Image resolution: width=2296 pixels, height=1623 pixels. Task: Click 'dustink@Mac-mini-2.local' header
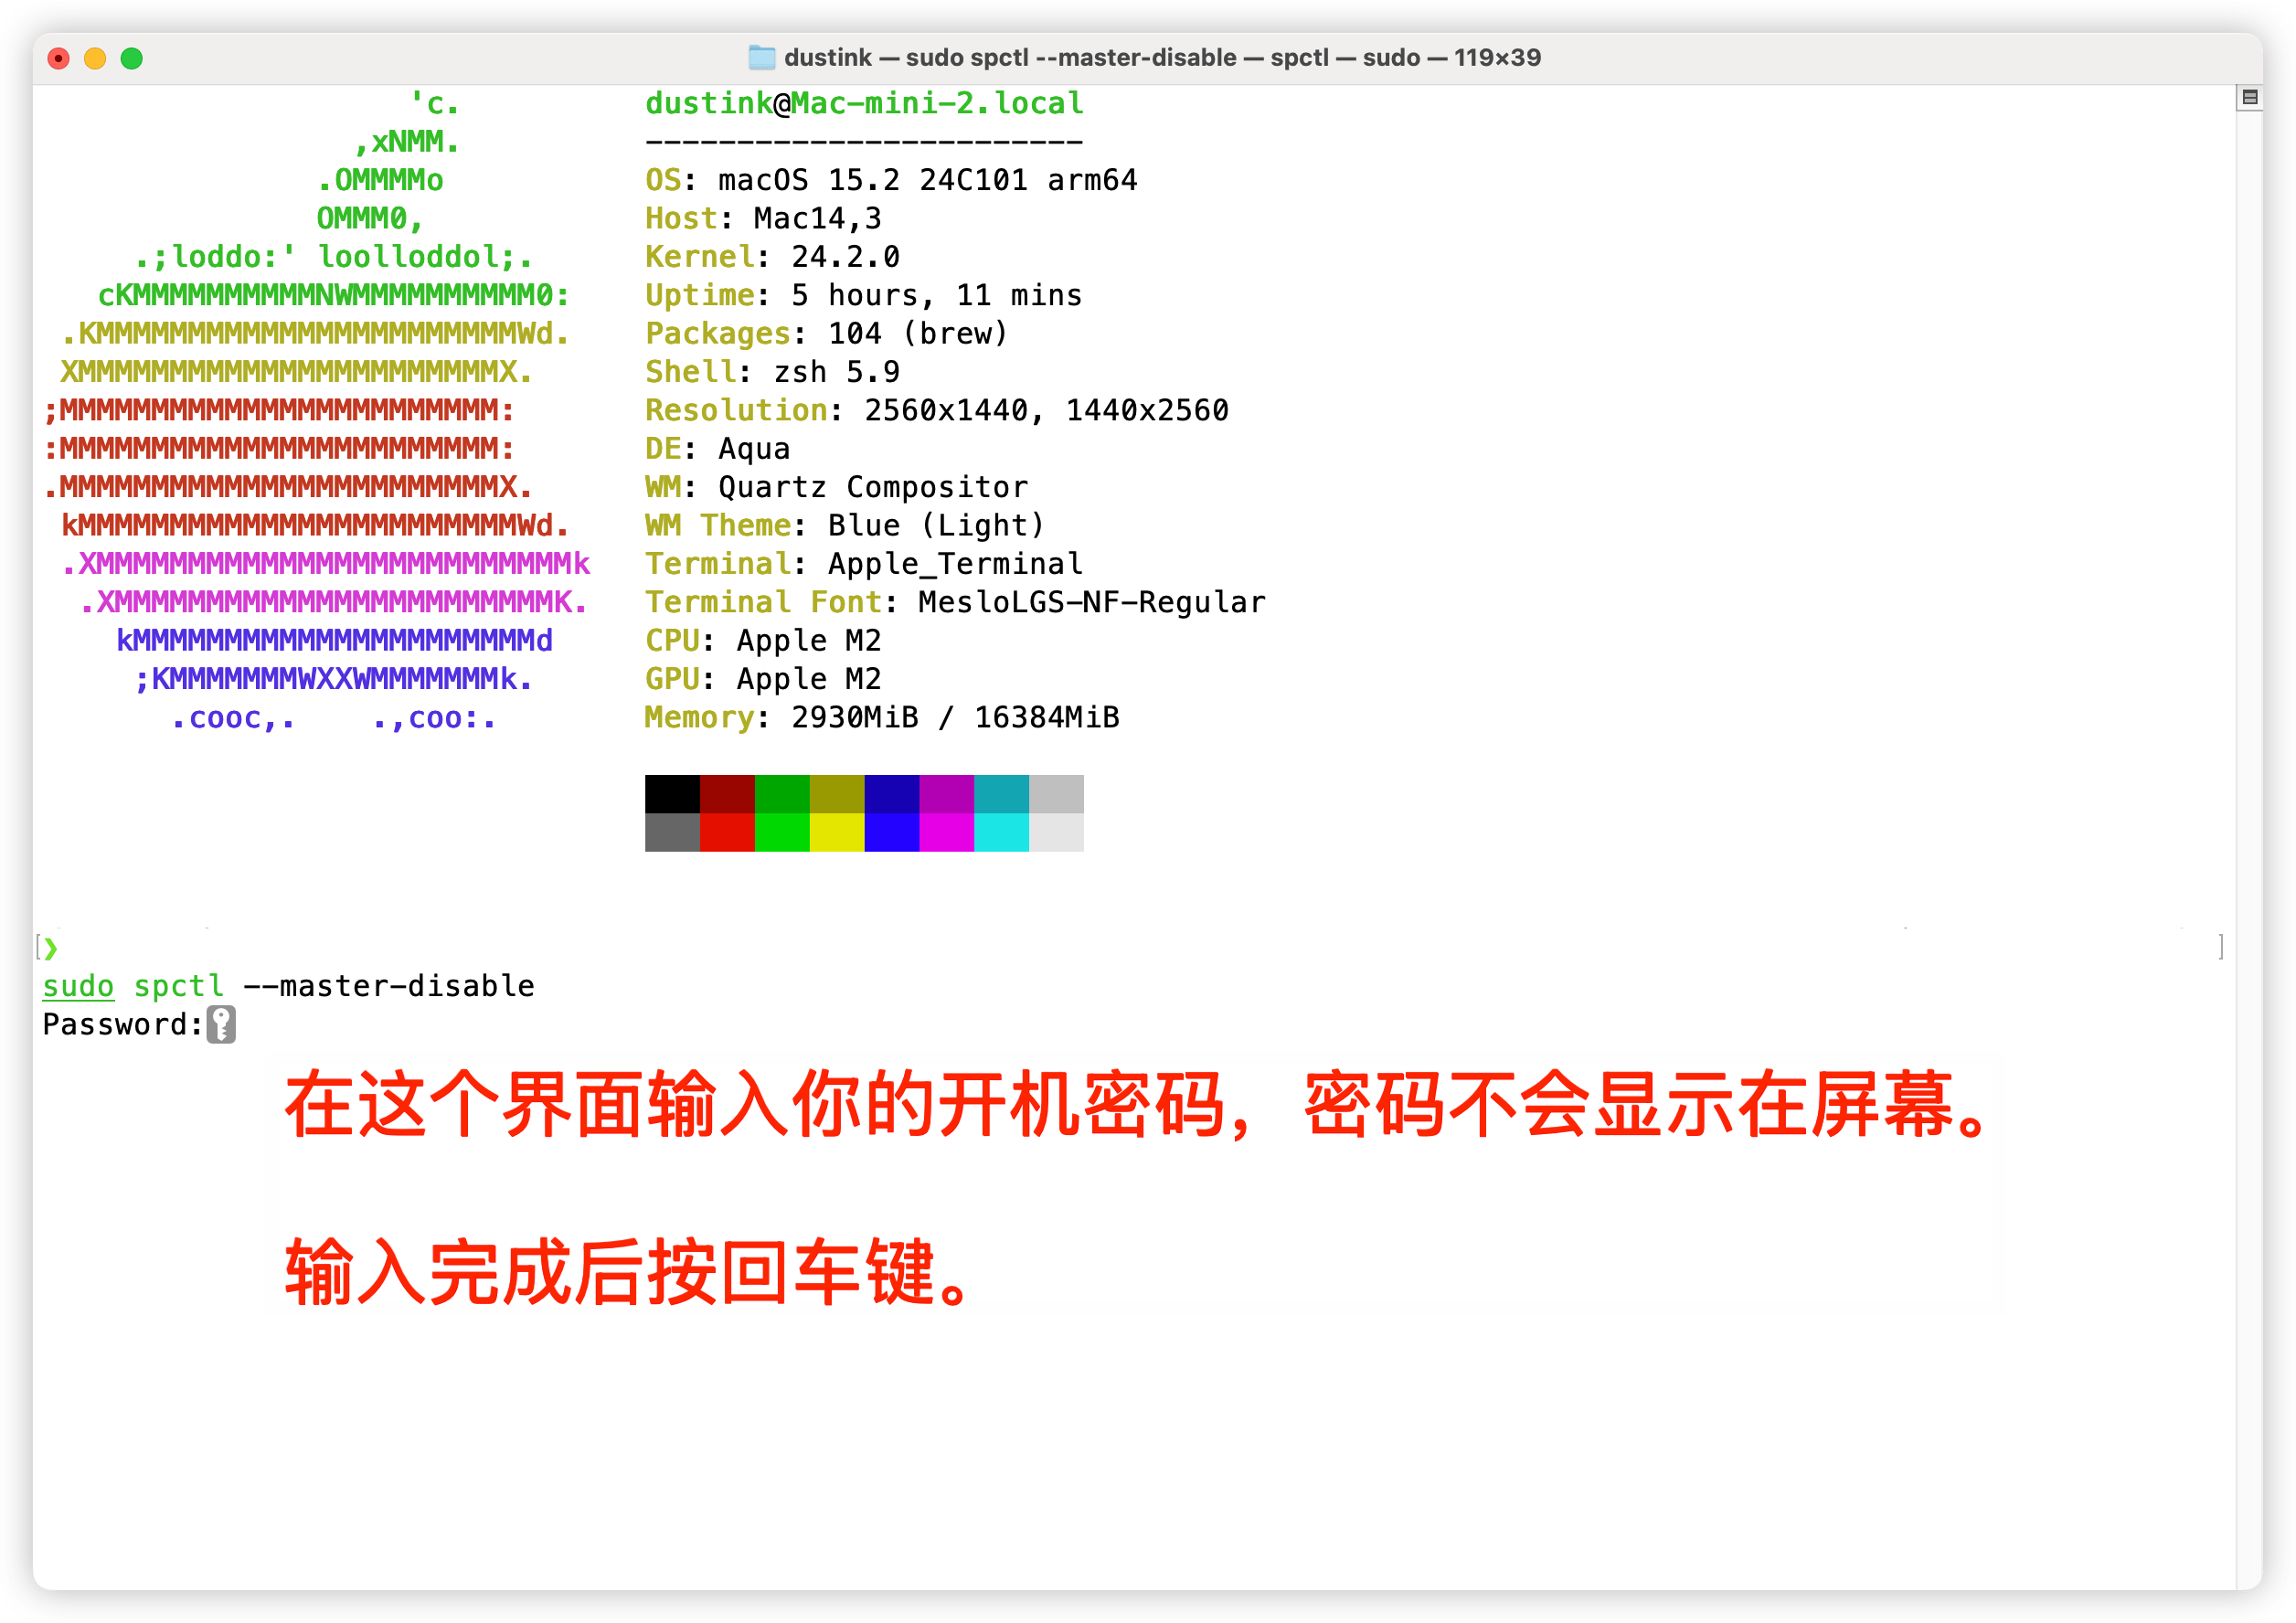tap(864, 103)
